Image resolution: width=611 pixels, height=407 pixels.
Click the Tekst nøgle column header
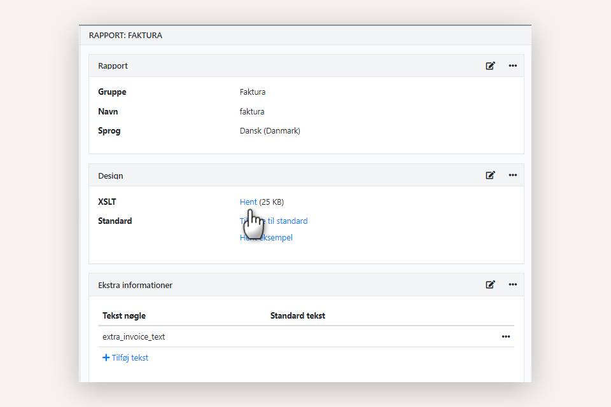[124, 316]
